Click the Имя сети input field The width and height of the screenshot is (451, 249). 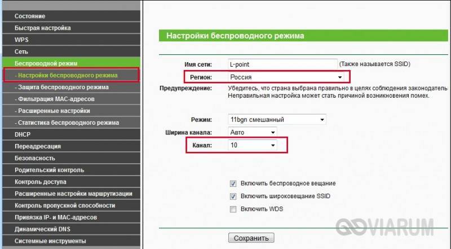click(282, 64)
